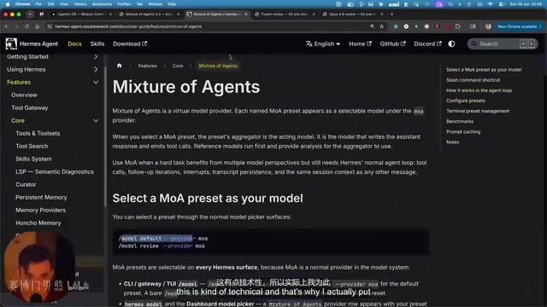The image size is (547, 307).
Task: Click the side panel toolbar icon
Action: tap(473, 26)
